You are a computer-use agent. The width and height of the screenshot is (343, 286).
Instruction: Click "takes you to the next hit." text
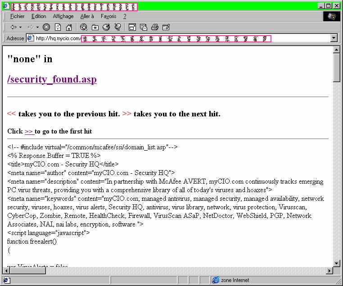[x=177, y=114]
